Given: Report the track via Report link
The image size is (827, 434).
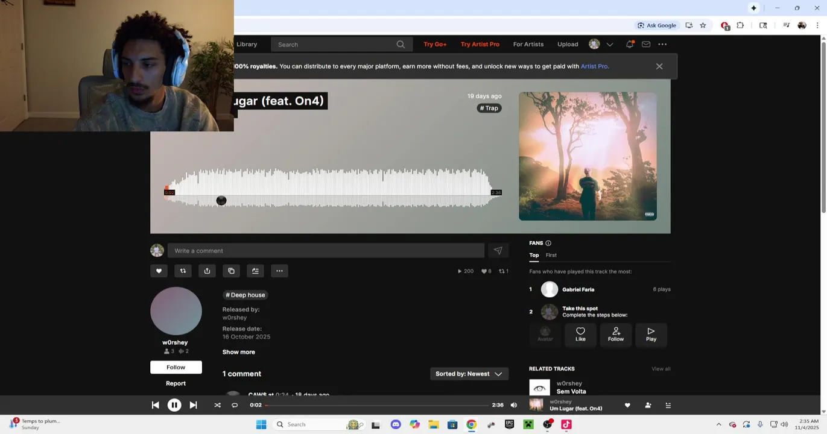Looking at the screenshot, I should [x=176, y=383].
